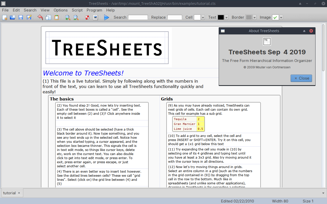Expand the Cell color dropdown arrow
Viewport: 327px width, 204px height.
pos(203,17)
